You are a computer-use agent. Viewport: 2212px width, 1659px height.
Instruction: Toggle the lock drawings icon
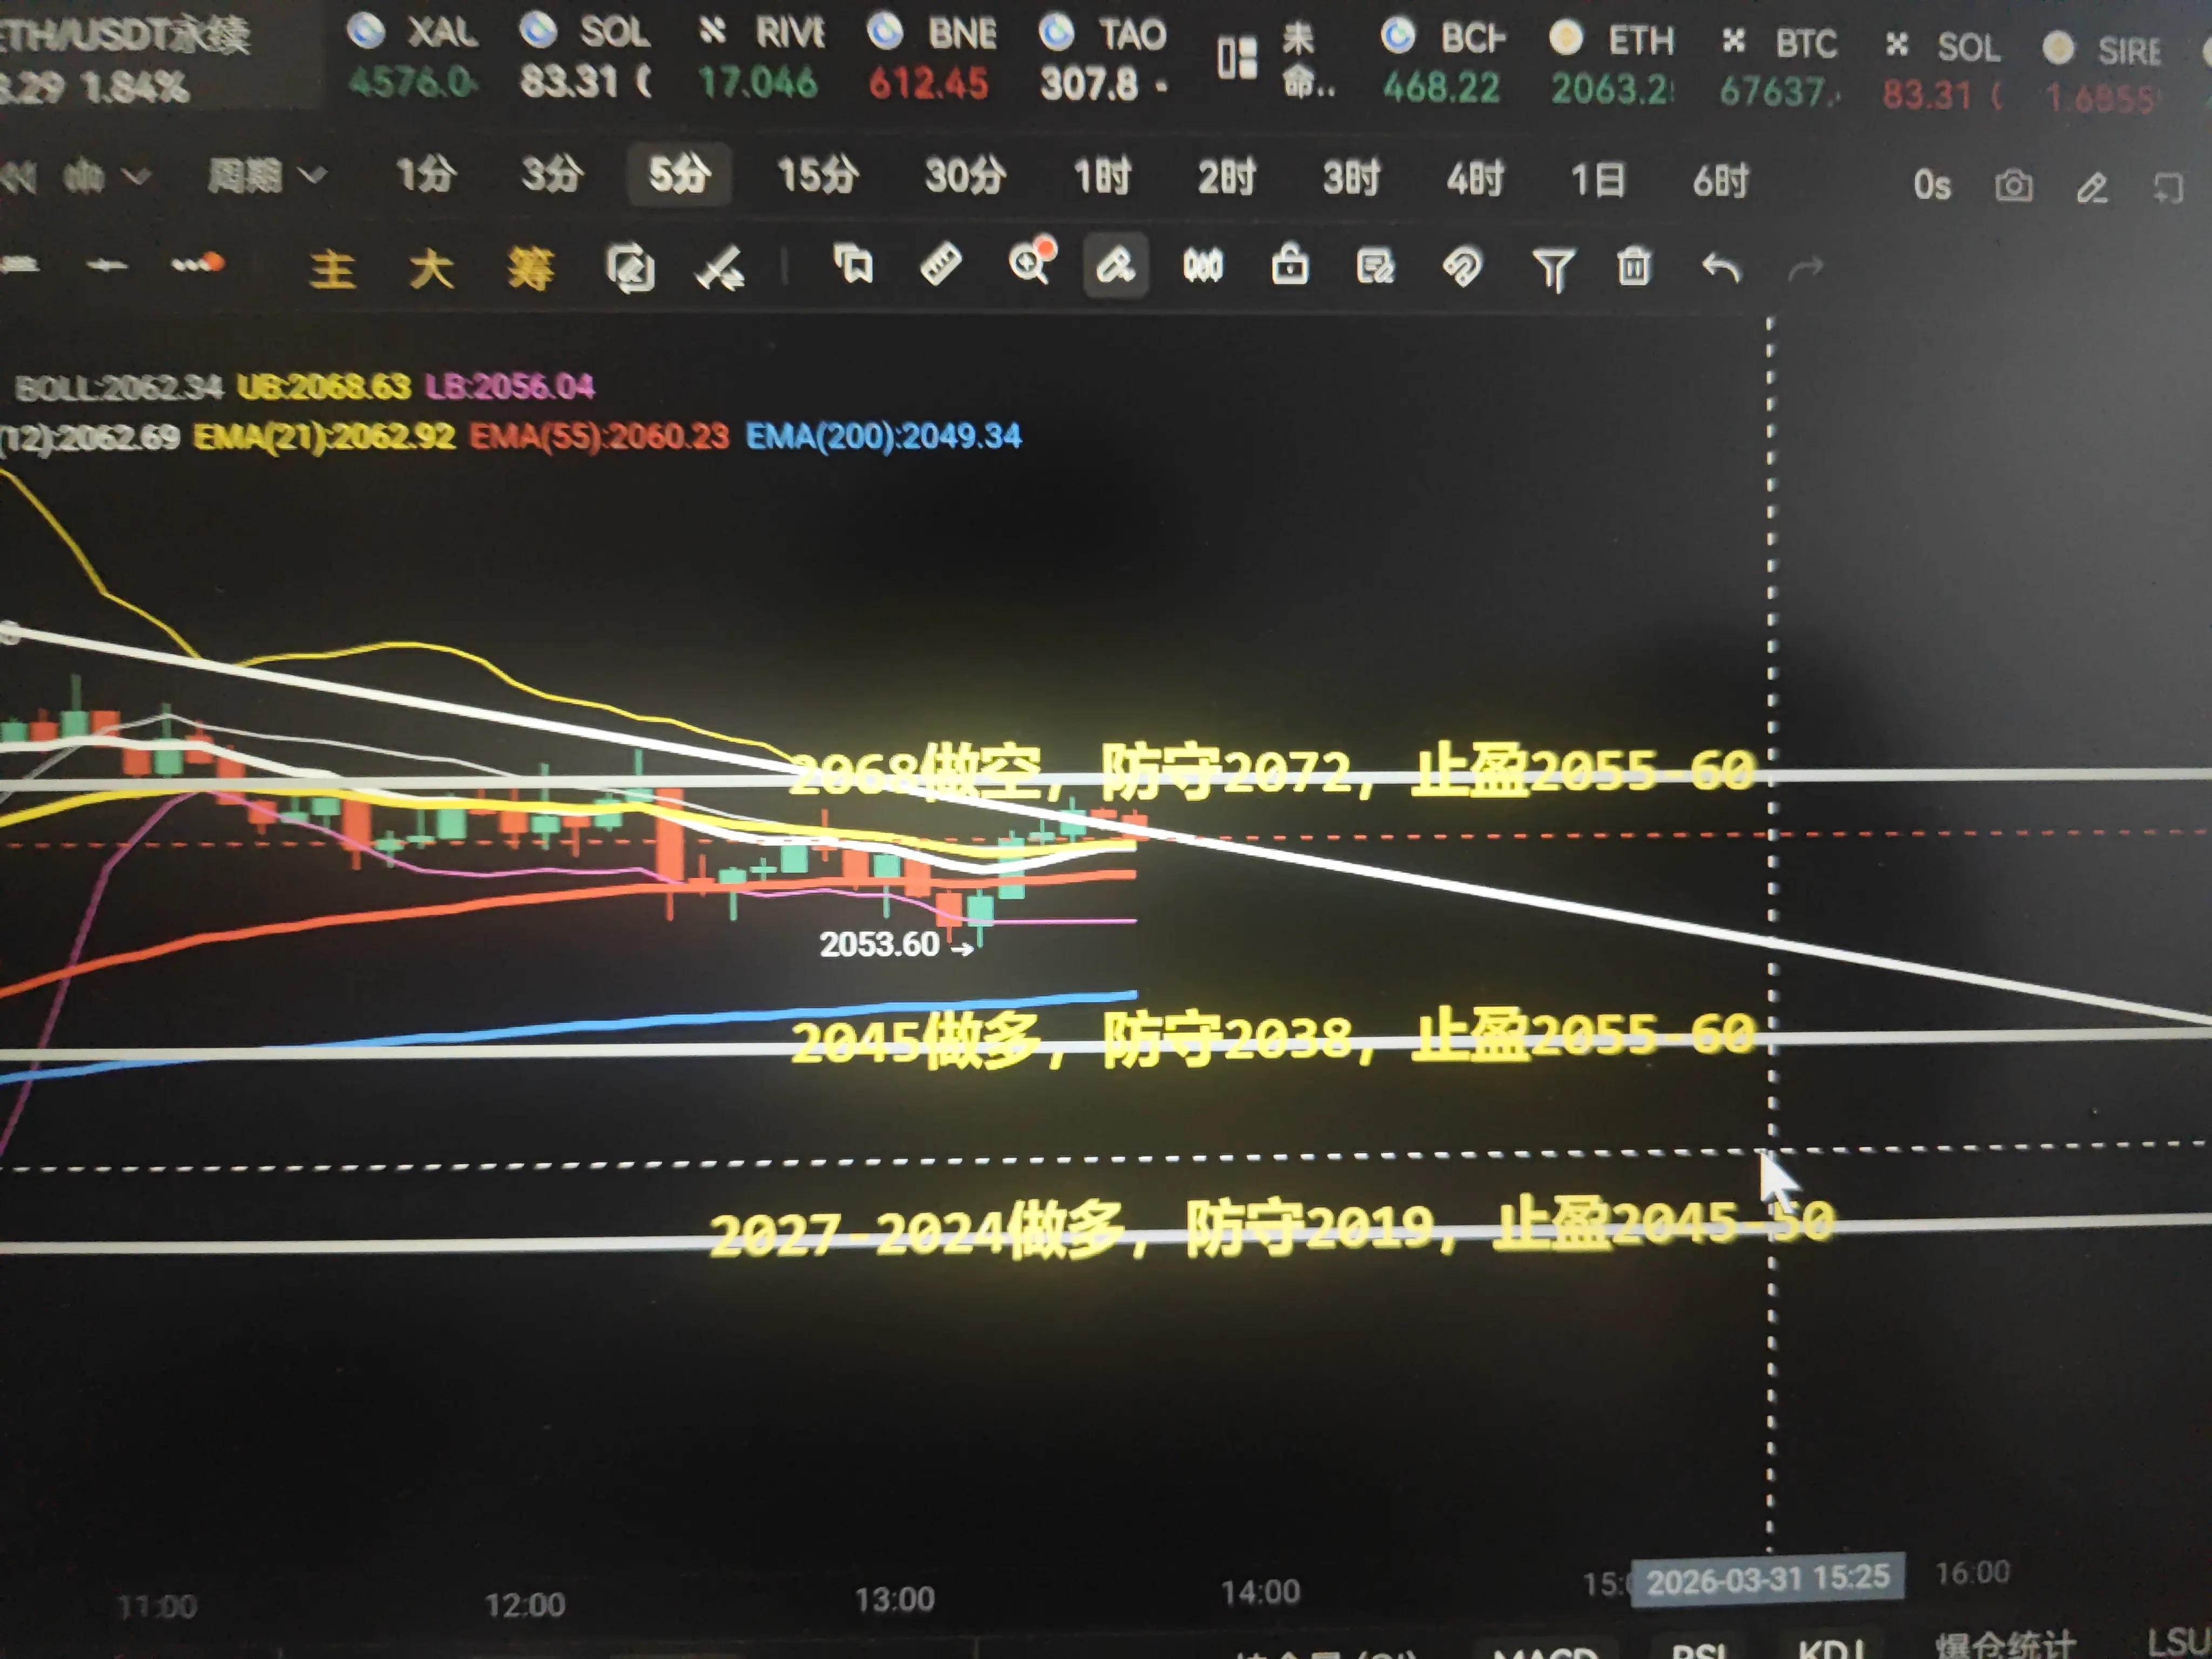(1289, 265)
